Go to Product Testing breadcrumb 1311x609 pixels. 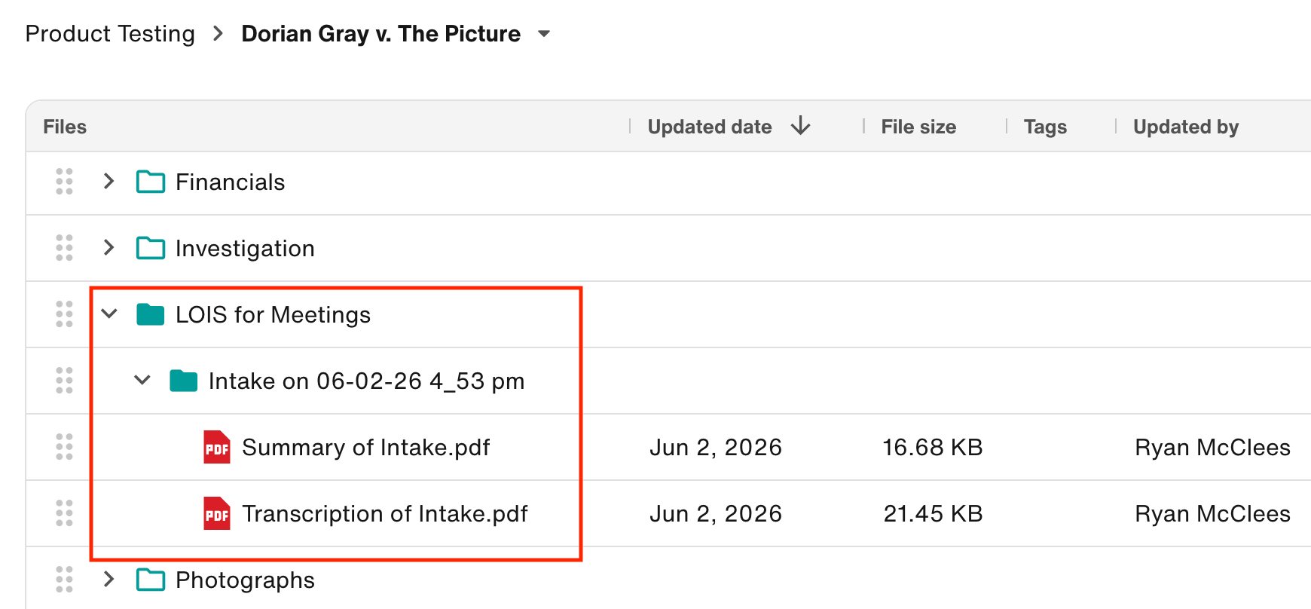click(110, 34)
